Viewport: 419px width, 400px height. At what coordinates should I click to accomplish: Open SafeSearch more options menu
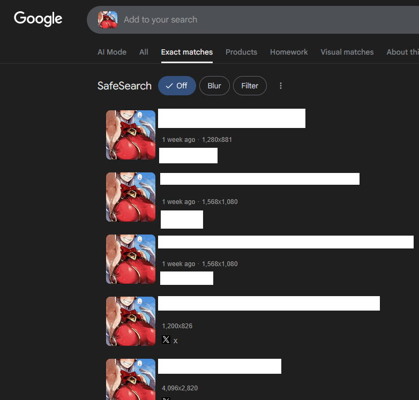(x=281, y=86)
